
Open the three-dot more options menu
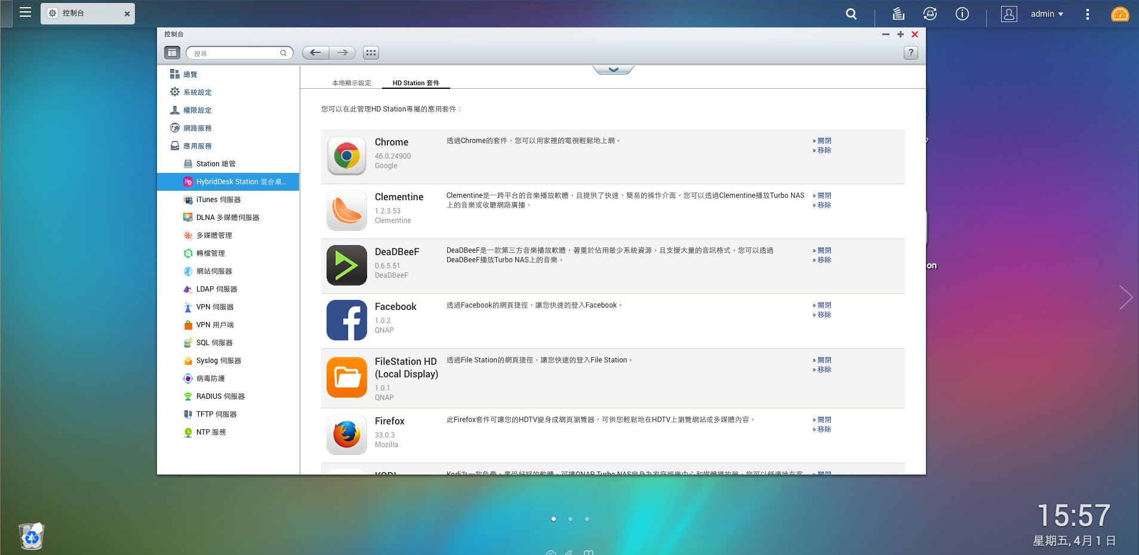pos(1088,14)
